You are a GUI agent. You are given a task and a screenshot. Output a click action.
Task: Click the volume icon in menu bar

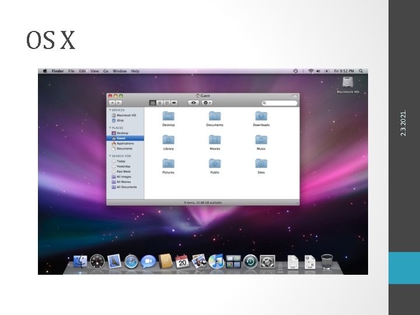coord(318,71)
